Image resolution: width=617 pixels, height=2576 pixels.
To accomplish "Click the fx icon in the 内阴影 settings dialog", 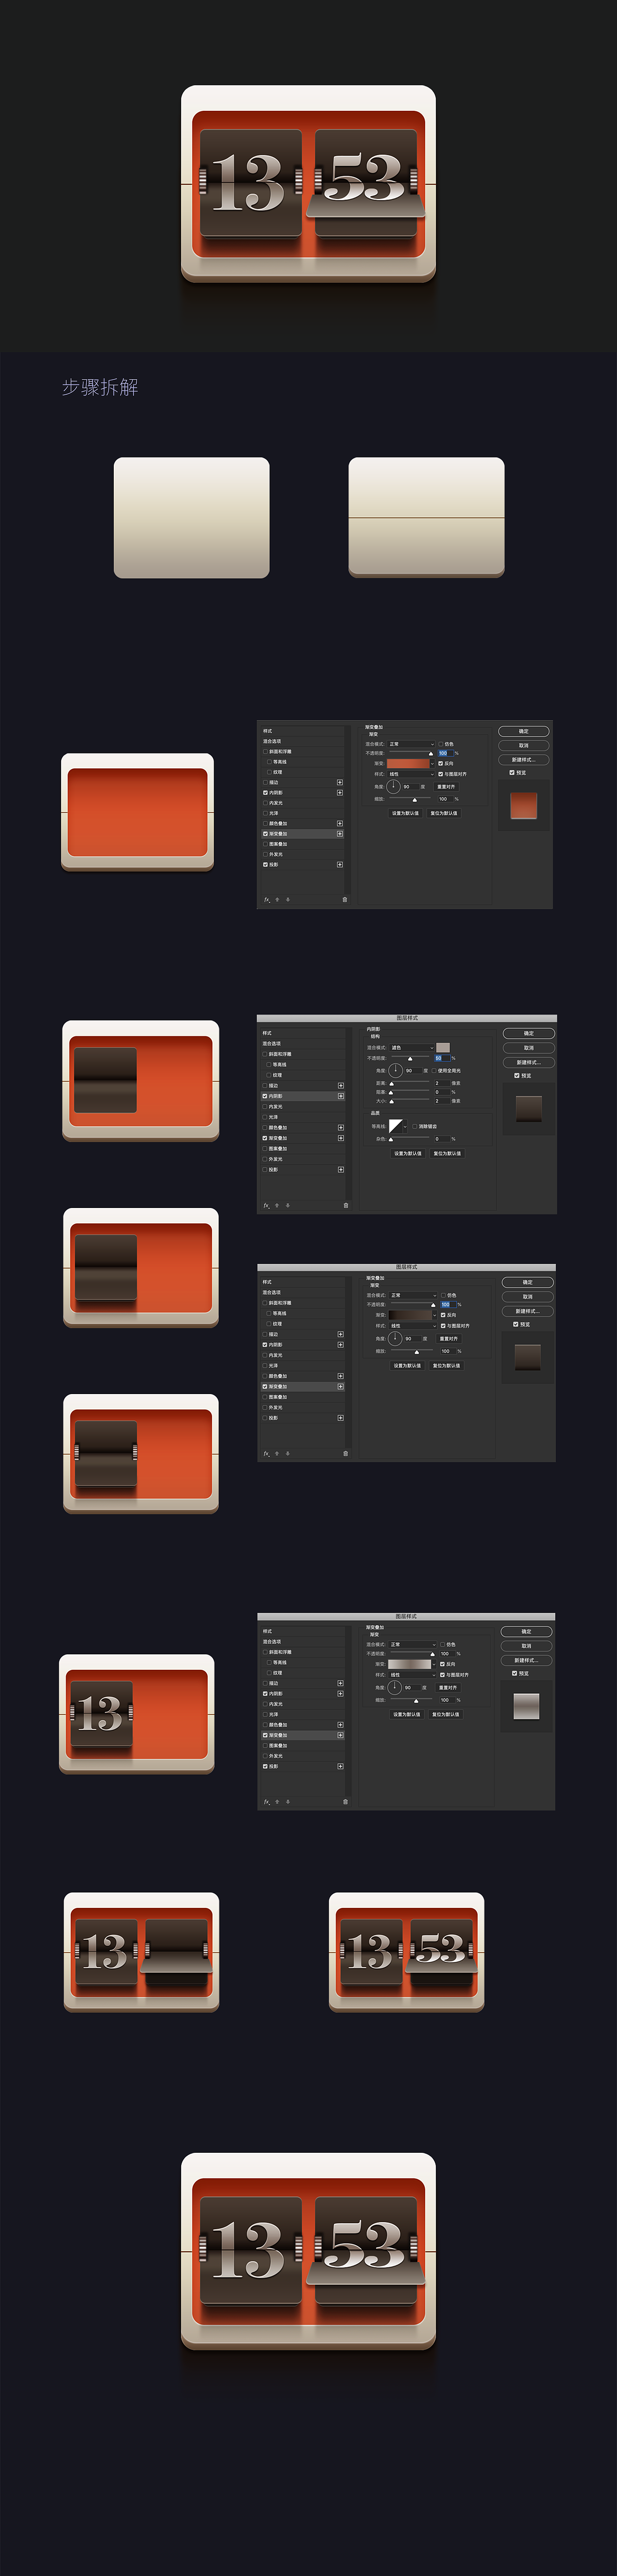I will (267, 1205).
